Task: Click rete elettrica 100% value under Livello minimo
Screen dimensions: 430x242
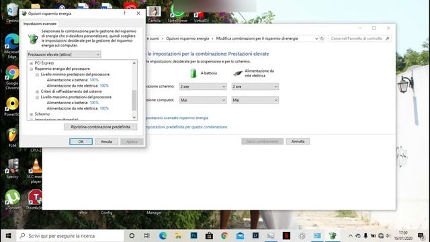Action: [104, 85]
